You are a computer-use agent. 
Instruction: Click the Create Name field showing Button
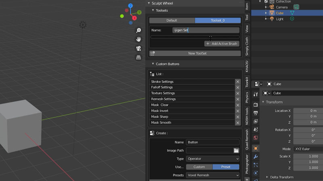(213, 142)
